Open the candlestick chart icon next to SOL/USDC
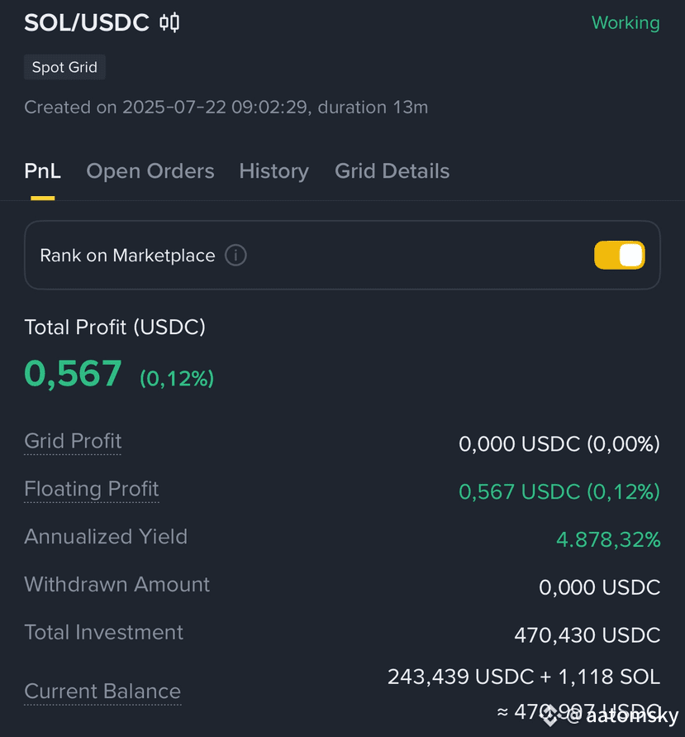This screenshot has height=737, width=685. point(169,22)
